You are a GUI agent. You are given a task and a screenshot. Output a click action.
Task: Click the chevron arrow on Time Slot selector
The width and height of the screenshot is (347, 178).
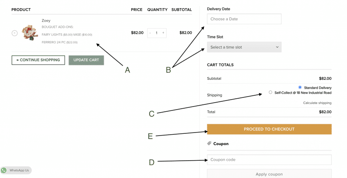click(x=277, y=47)
